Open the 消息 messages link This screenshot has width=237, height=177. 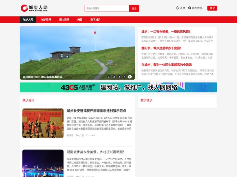tap(182, 8)
